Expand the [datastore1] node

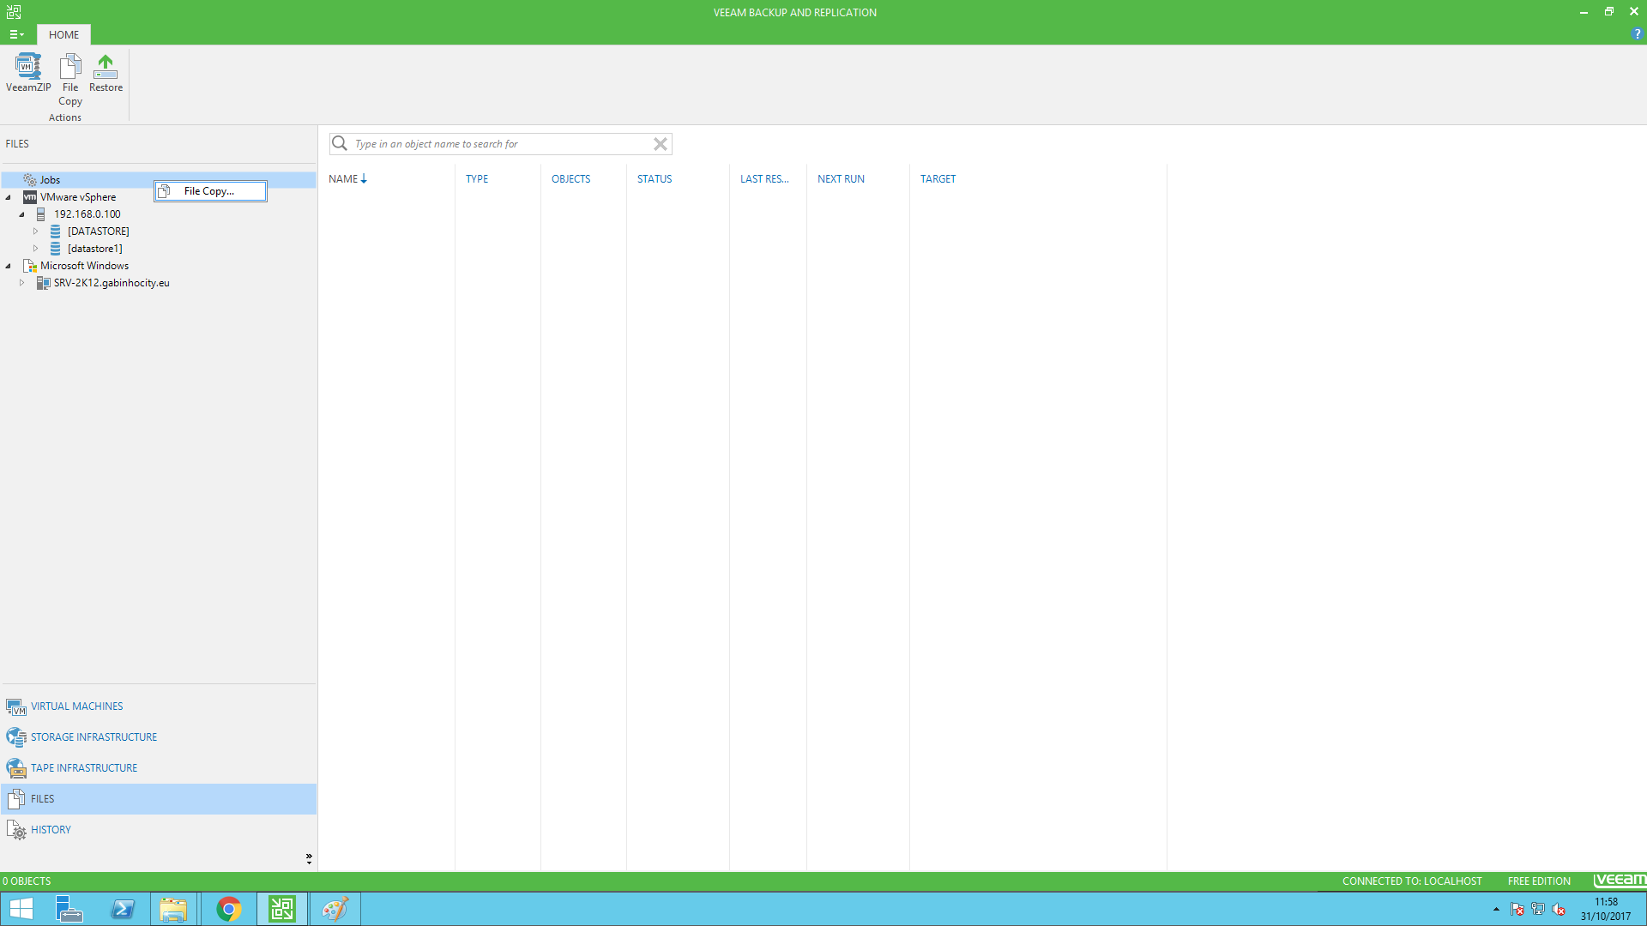click(36, 249)
